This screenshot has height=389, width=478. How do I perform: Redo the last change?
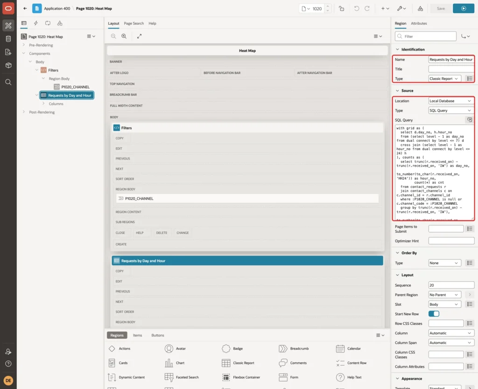tap(367, 8)
